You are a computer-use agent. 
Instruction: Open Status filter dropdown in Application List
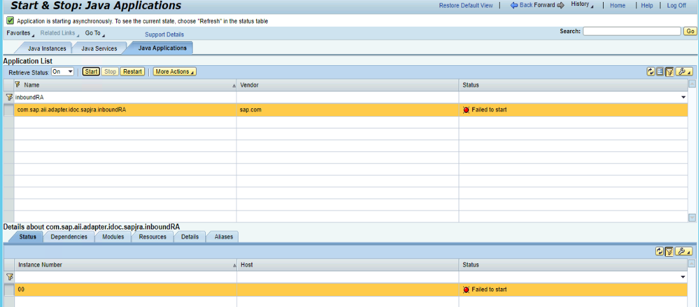tap(683, 97)
